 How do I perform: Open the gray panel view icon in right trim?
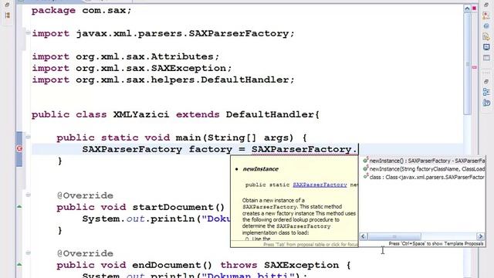click(486, 58)
